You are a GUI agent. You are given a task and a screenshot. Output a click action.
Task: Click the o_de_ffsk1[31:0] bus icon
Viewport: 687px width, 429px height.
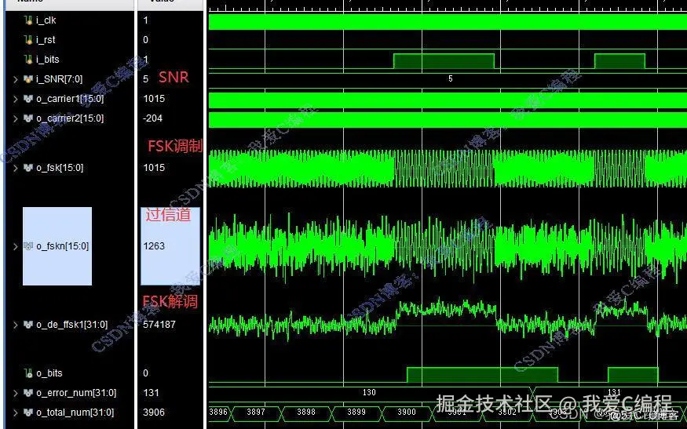point(28,325)
